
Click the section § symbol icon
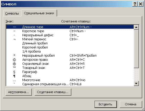(x=14, y=72)
